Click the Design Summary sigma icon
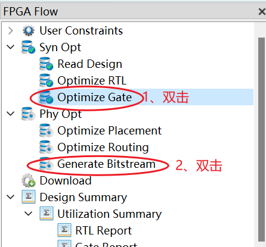The image size is (266, 247). point(29,197)
